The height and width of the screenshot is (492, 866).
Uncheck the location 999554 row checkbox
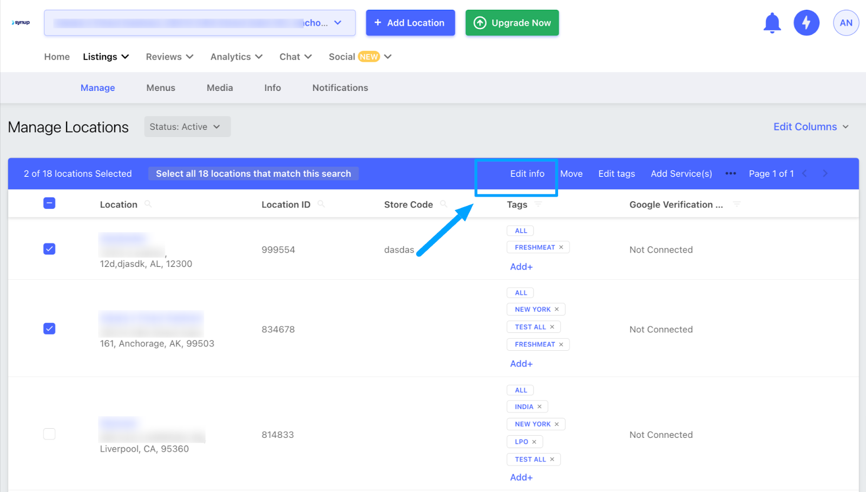pyautogui.click(x=49, y=249)
